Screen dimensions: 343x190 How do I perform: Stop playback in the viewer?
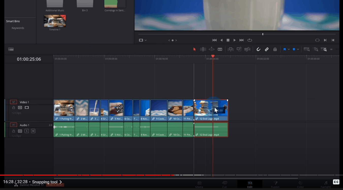coord(228,40)
